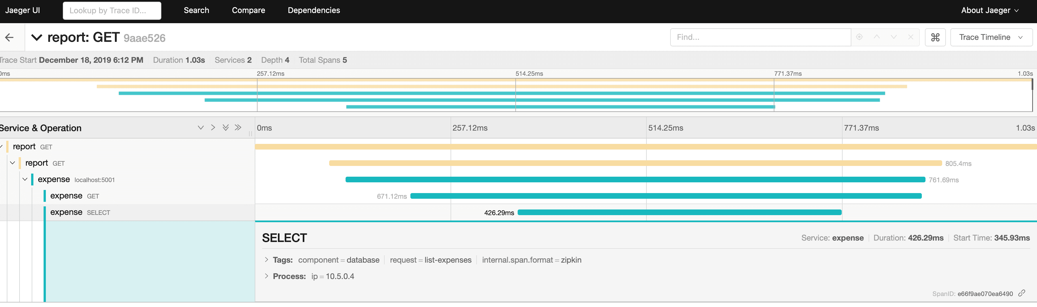Click the Search link in the top bar
This screenshot has height=307, width=1037.
point(196,10)
